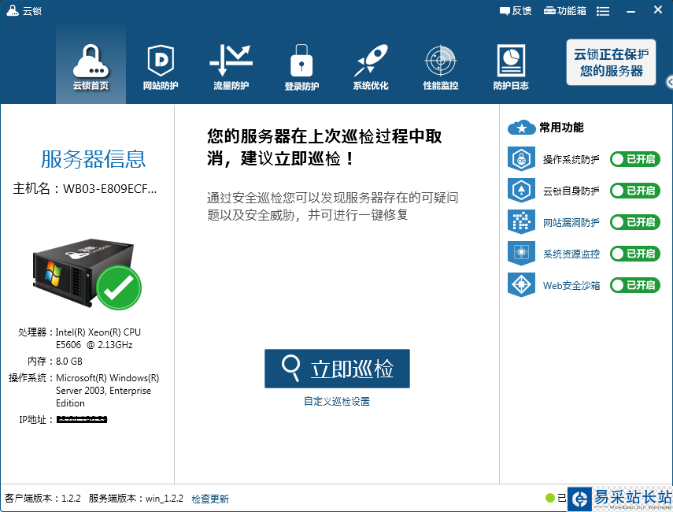The height and width of the screenshot is (512, 673).
Task: Open the 网站漏洞防护 label link
Action: click(x=571, y=222)
